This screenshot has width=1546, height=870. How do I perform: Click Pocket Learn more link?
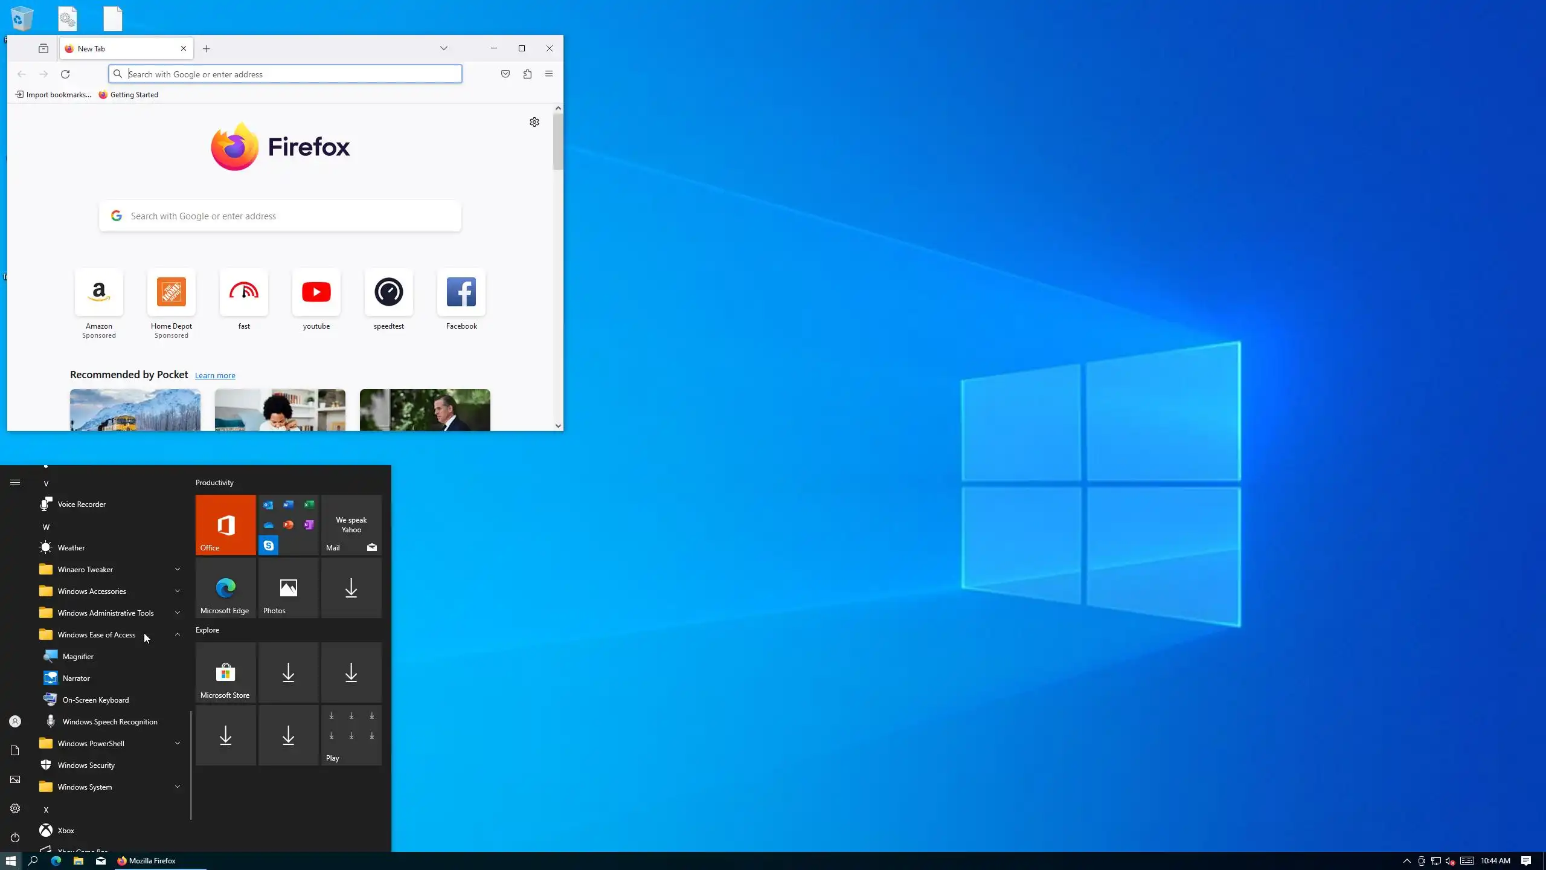point(215,376)
